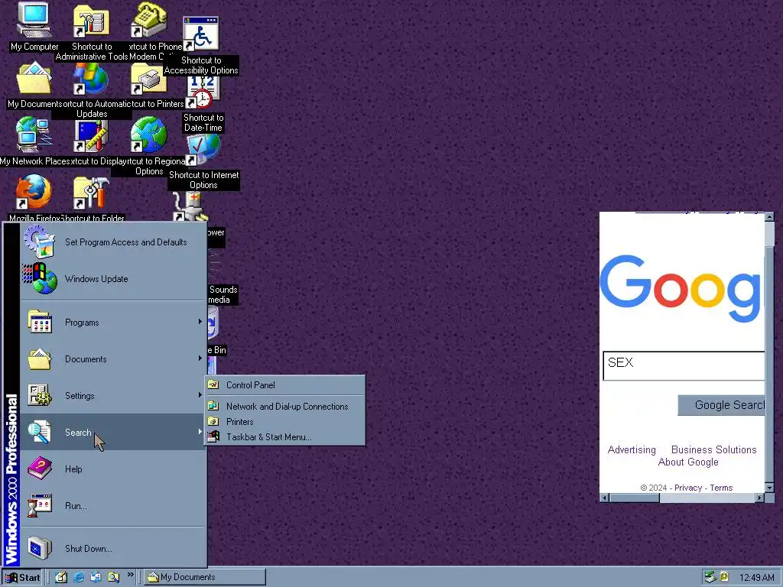Expand the Documents submenu arrow

[200, 358]
